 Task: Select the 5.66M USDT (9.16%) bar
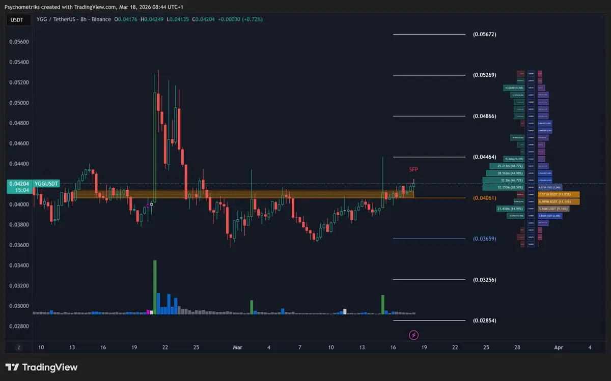click(553, 209)
